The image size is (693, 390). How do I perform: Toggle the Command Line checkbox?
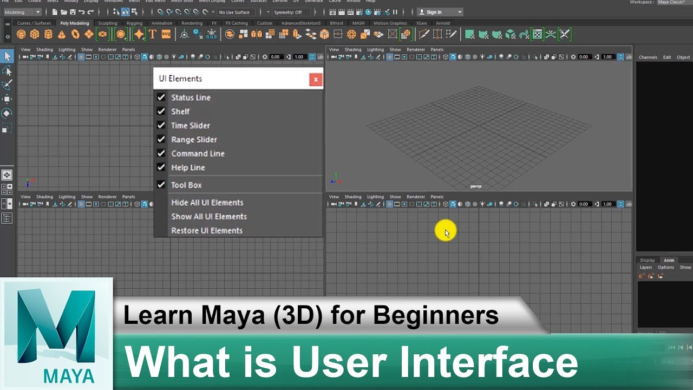click(161, 153)
